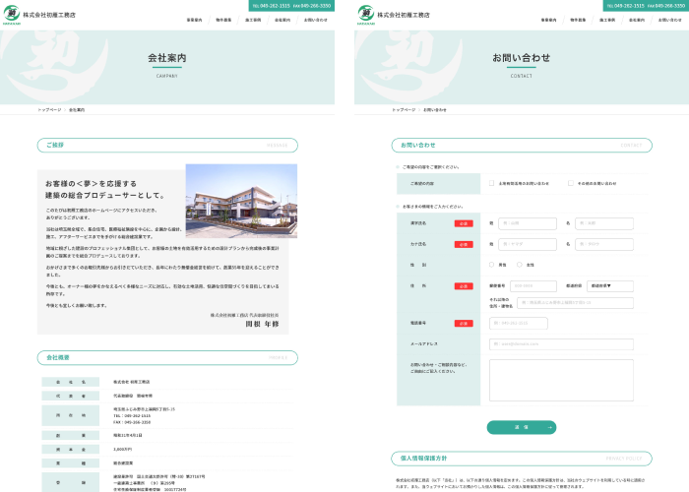Follow the トップページ breadcrumb on the company page
Viewport: 689px width, 492px height.
(49, 110)
